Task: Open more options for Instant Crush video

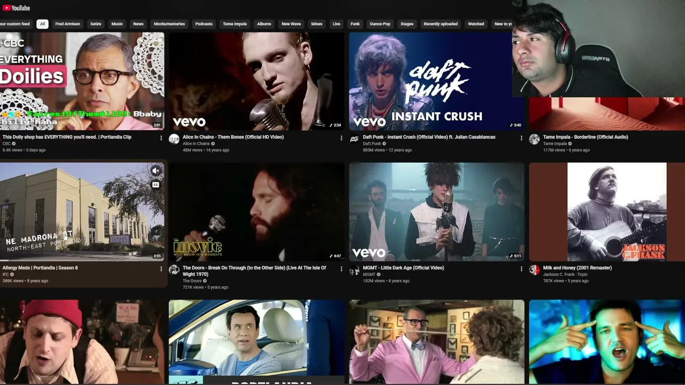Action: (x=521, y=138)
